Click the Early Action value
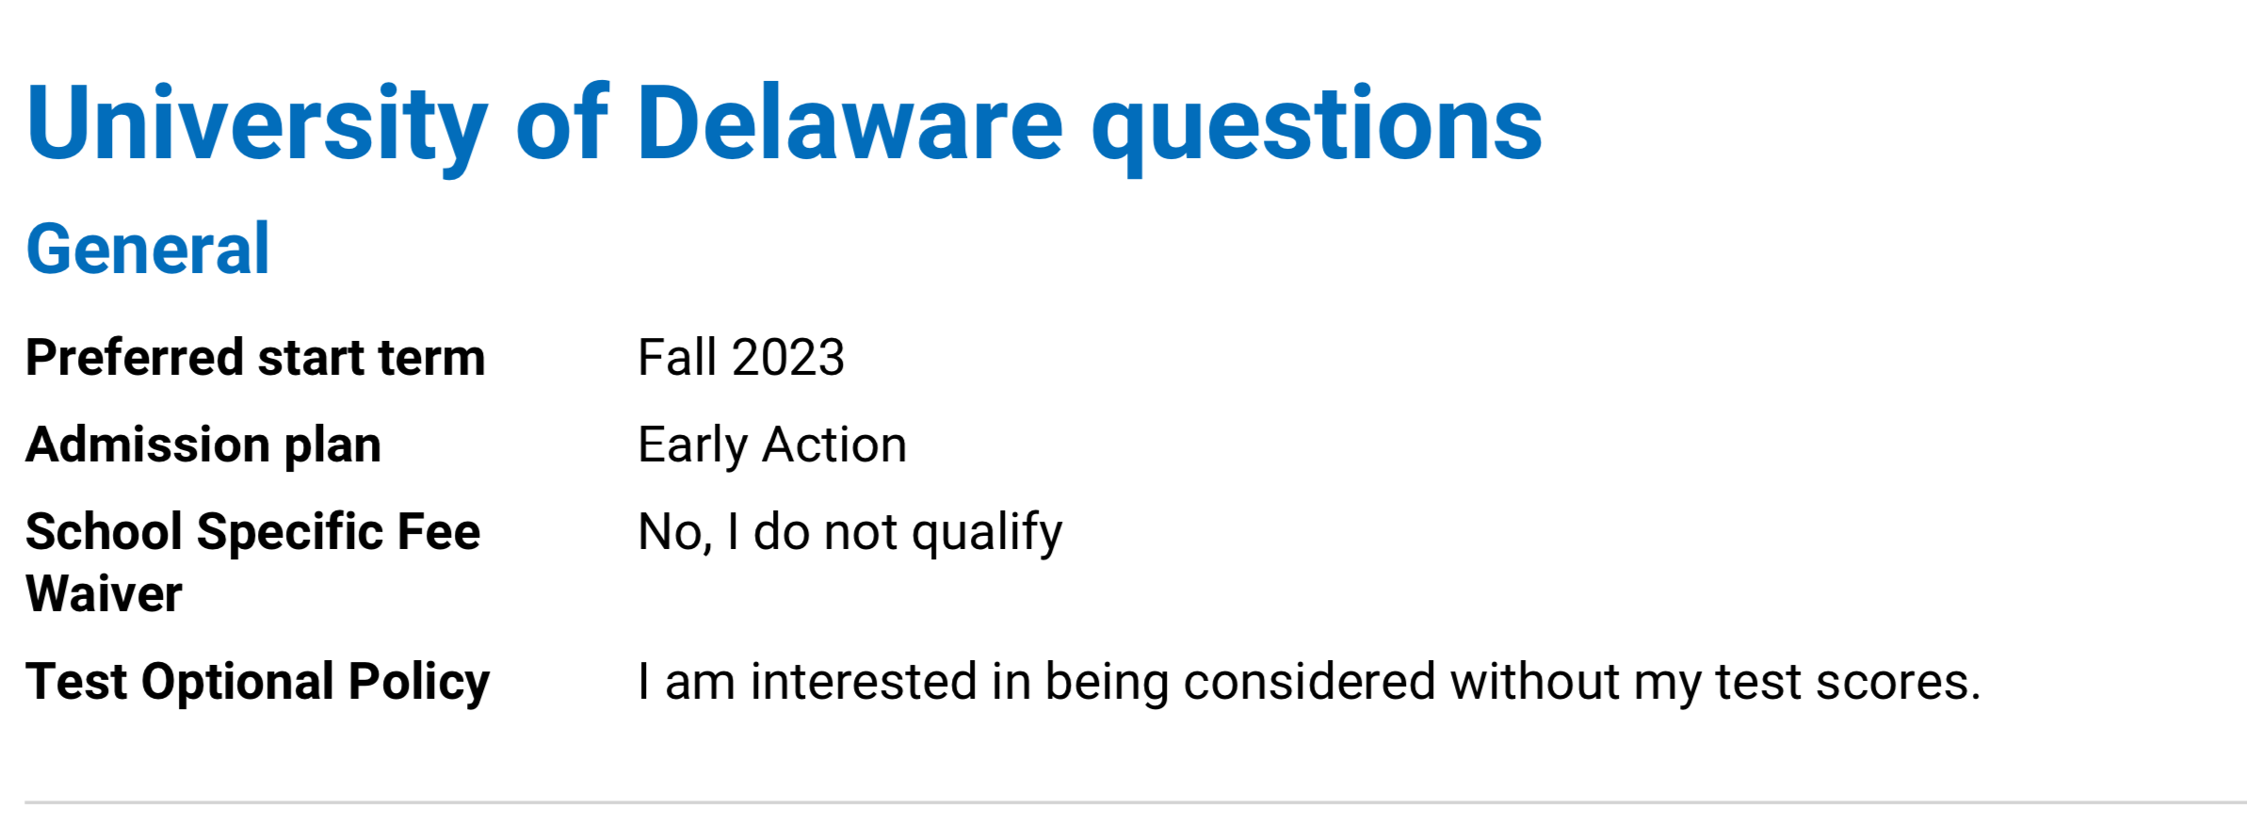 (x=771, y=445)
